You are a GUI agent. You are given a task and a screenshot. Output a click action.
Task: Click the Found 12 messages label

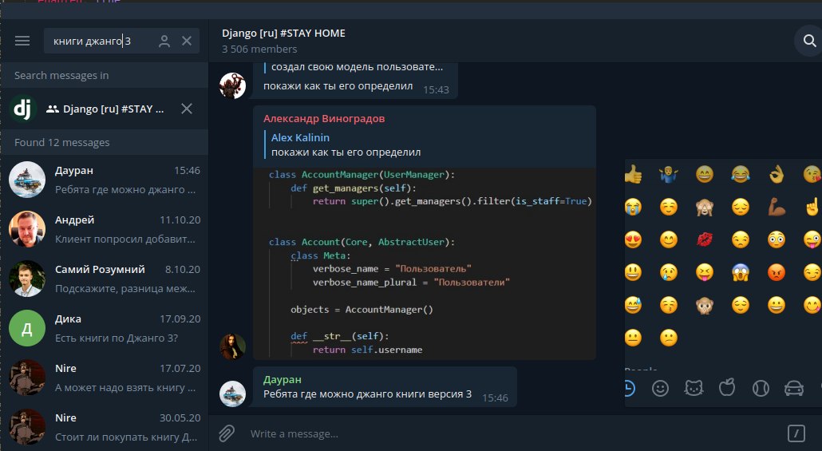(x=62, y=143)
